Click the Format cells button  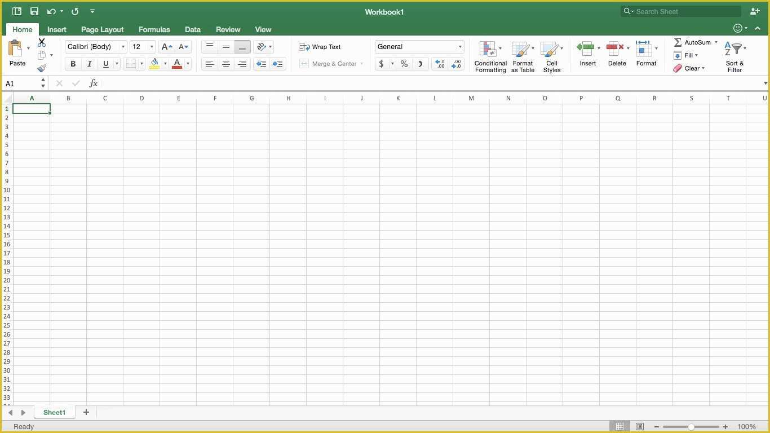pos(646,54)
